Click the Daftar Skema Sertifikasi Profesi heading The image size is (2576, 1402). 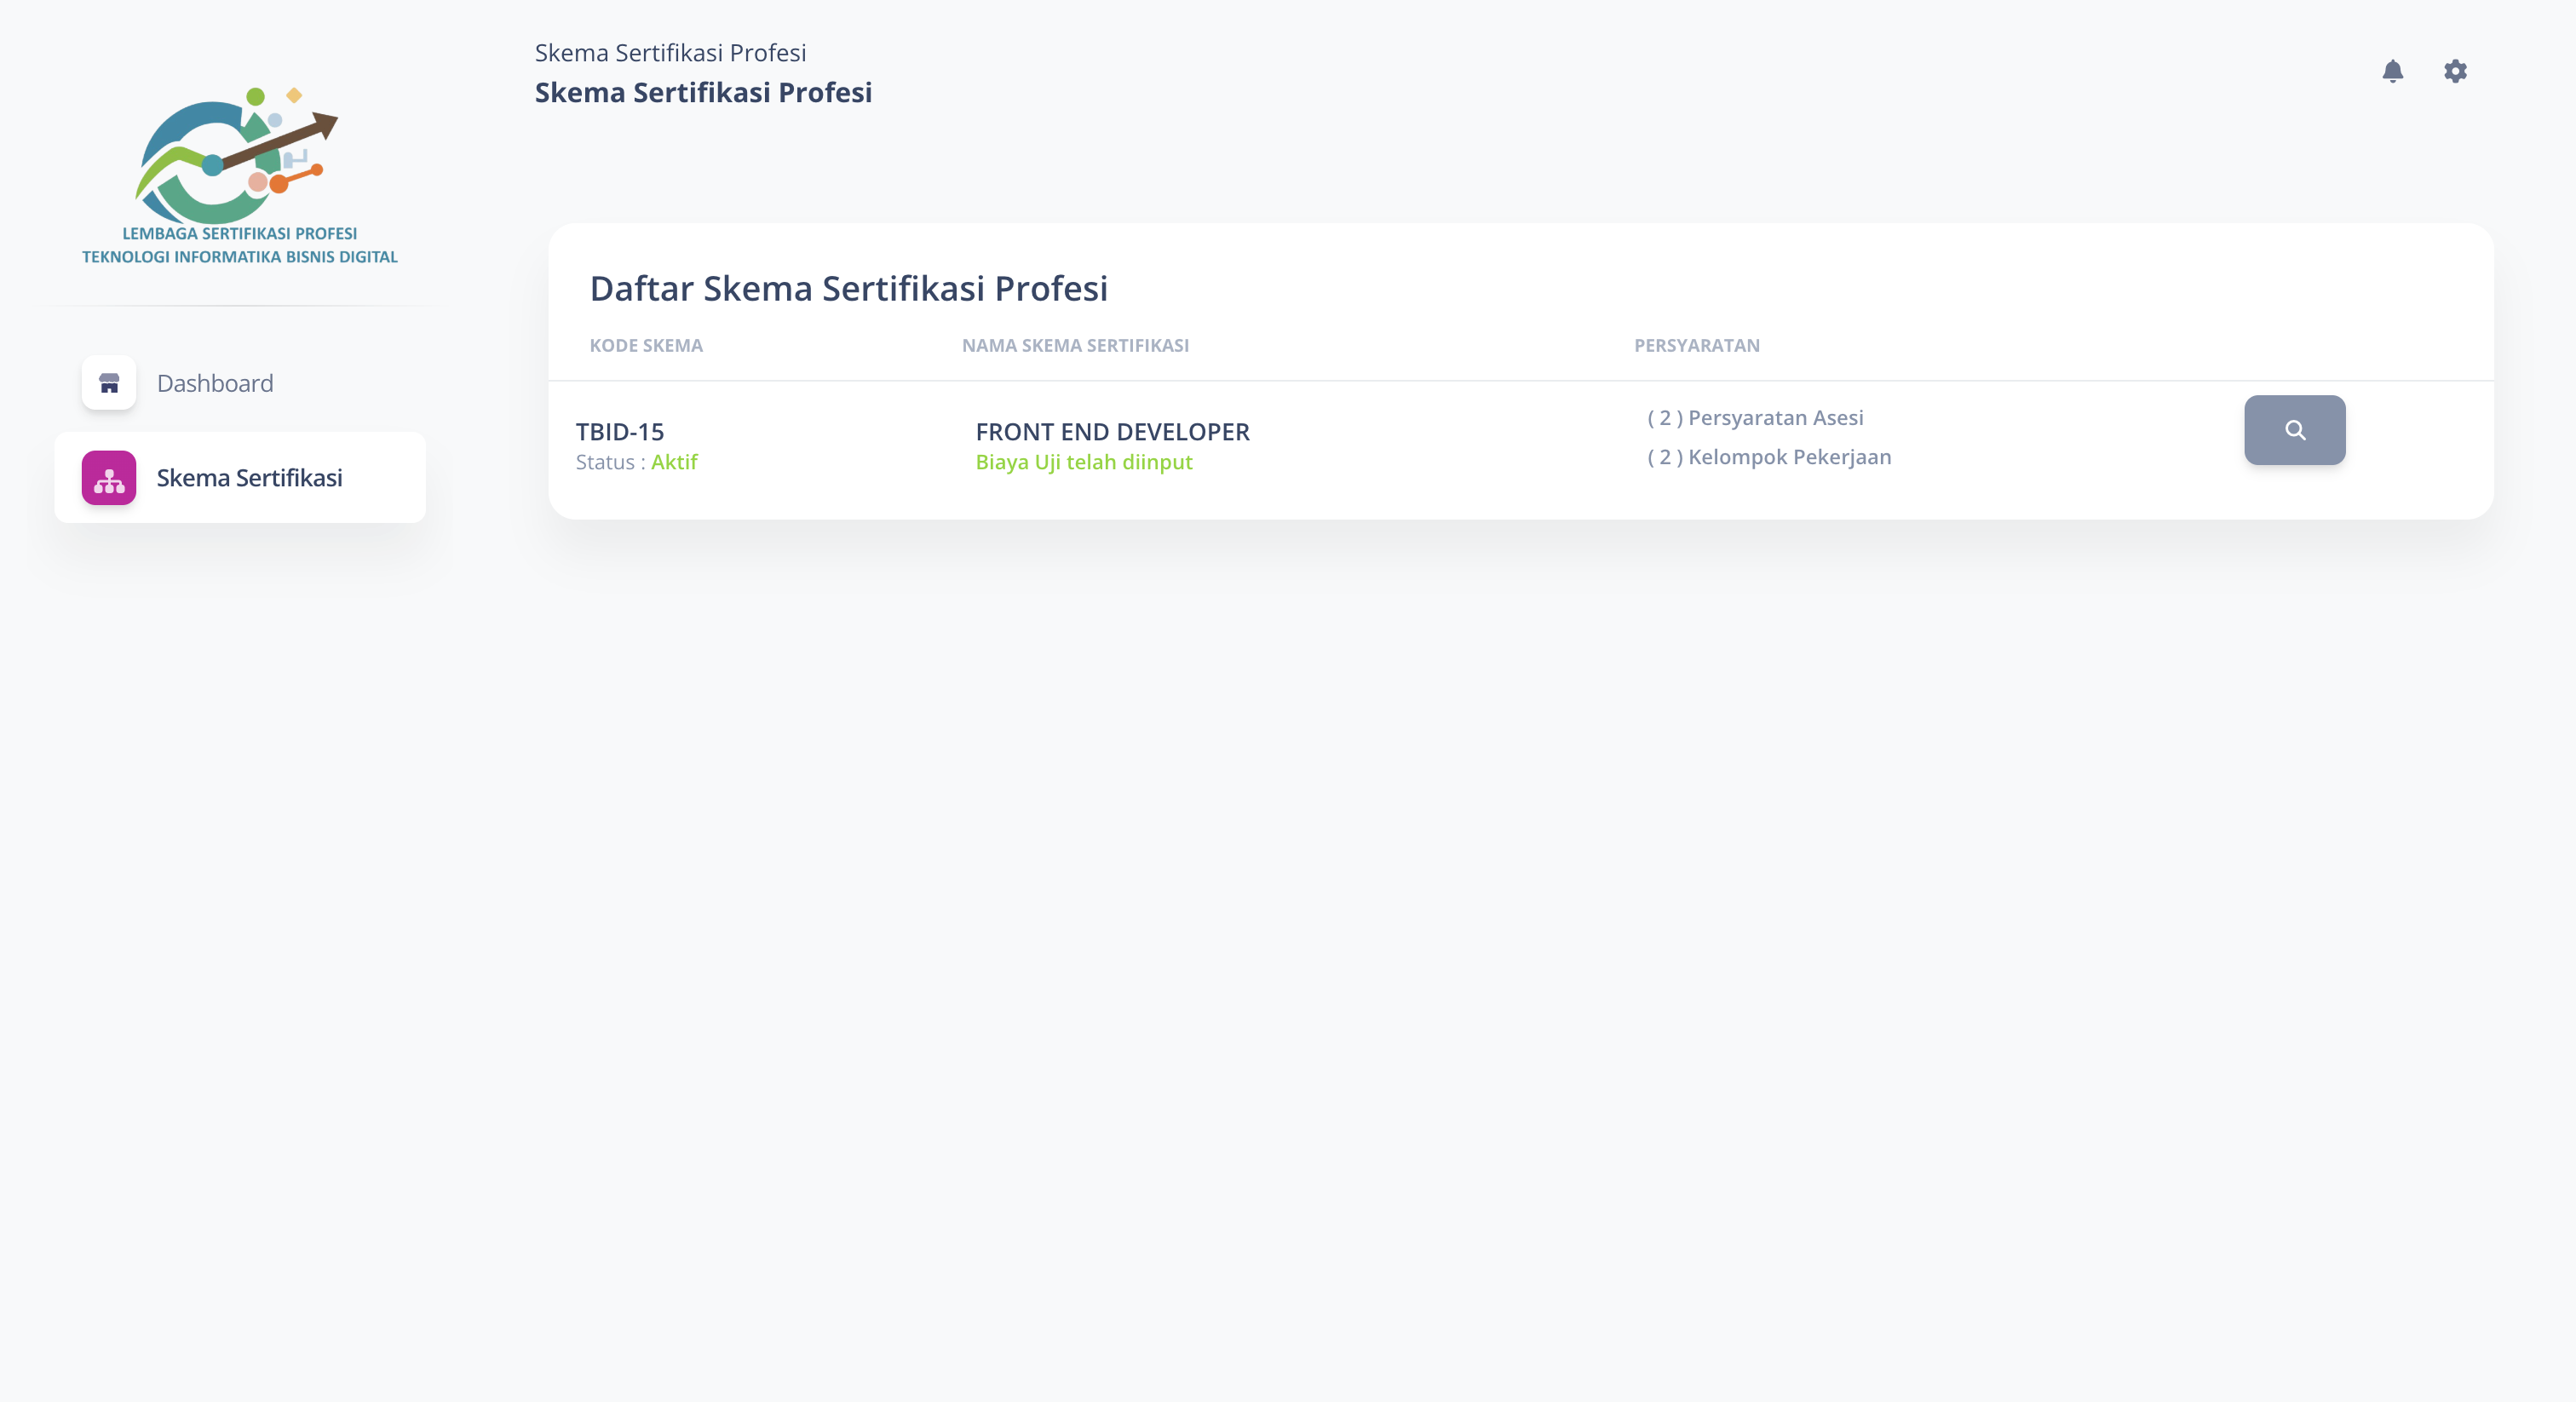pyautogui.click(x=848, y=288)
